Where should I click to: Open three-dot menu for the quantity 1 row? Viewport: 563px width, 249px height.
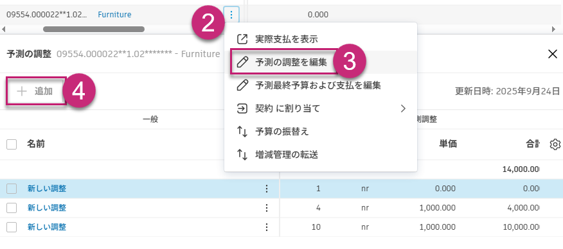coord(267,189)
